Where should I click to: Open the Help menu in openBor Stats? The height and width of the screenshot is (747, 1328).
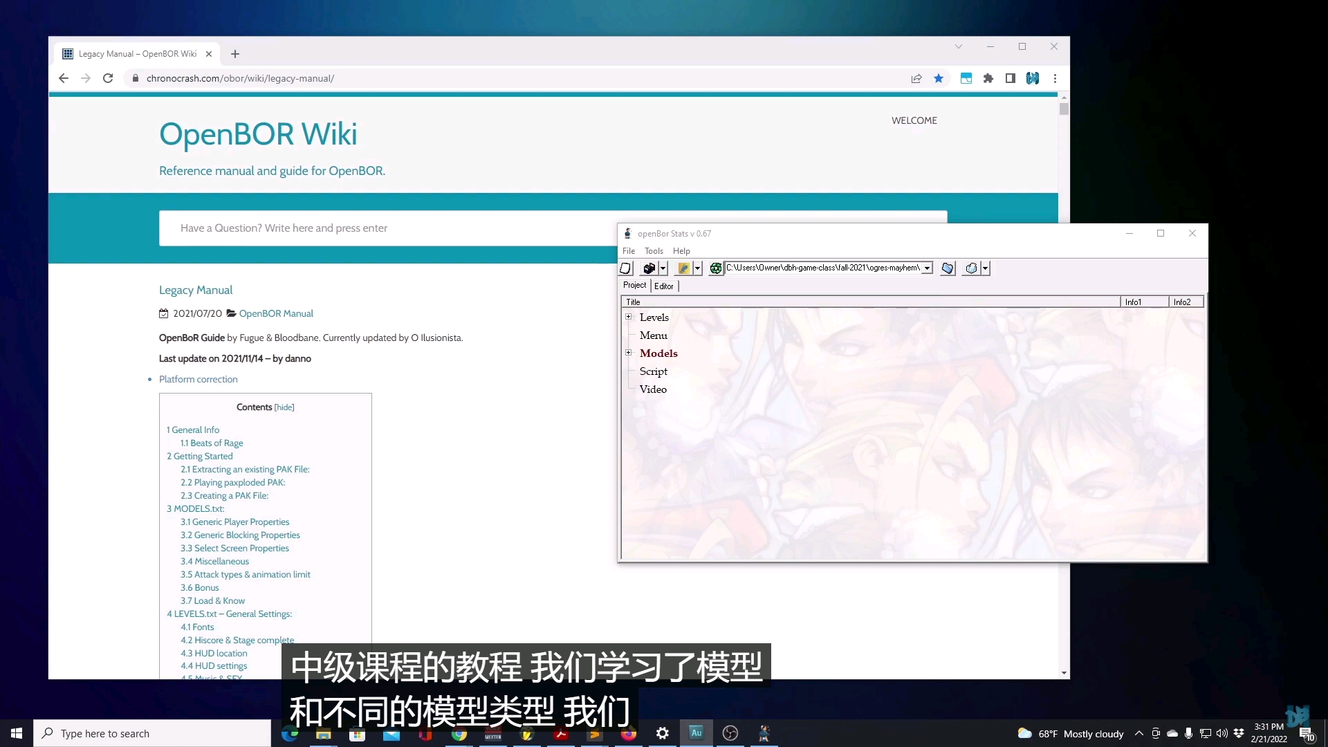681,251
